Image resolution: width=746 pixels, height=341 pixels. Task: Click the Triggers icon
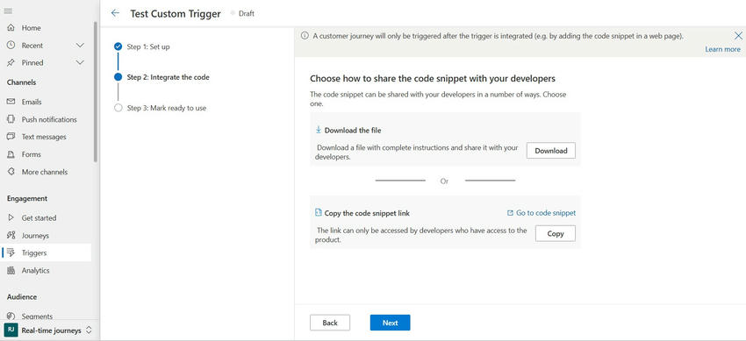[x=11, y=252]
